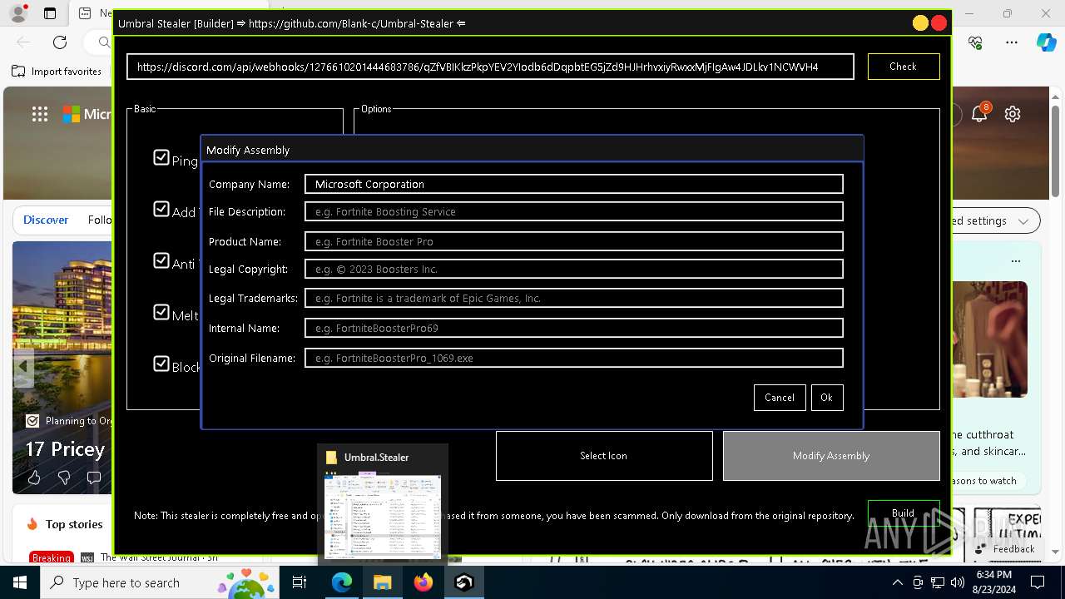The width and height of the screenshot is (1065, 599).
Task: Toggle the Ping checkbox
Action: [x=161, y=157]
